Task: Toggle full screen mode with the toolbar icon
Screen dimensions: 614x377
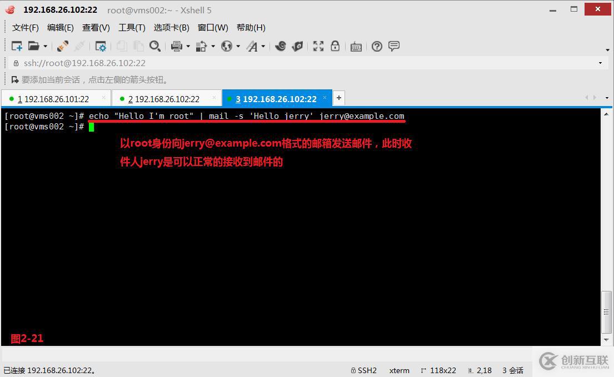Action: pos(318,46)
